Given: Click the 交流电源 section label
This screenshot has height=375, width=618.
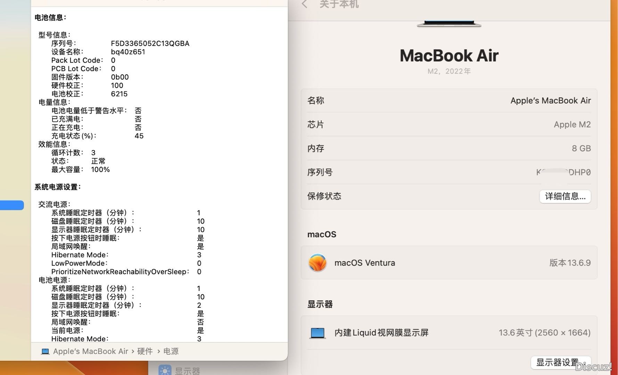Looking at the screenshot, I should [54, 204].
